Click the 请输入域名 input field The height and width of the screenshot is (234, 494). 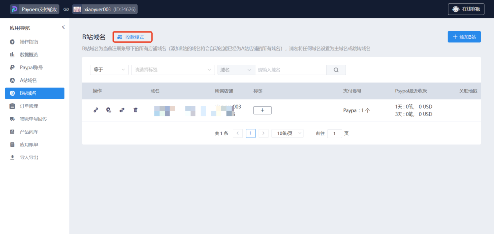coord(290,70)
